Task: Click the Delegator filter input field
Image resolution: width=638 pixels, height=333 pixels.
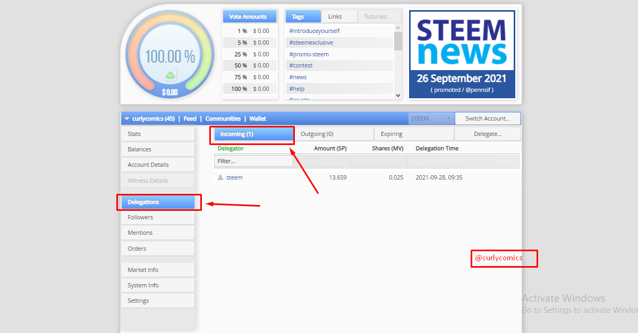Action: [x=254, y=160]
